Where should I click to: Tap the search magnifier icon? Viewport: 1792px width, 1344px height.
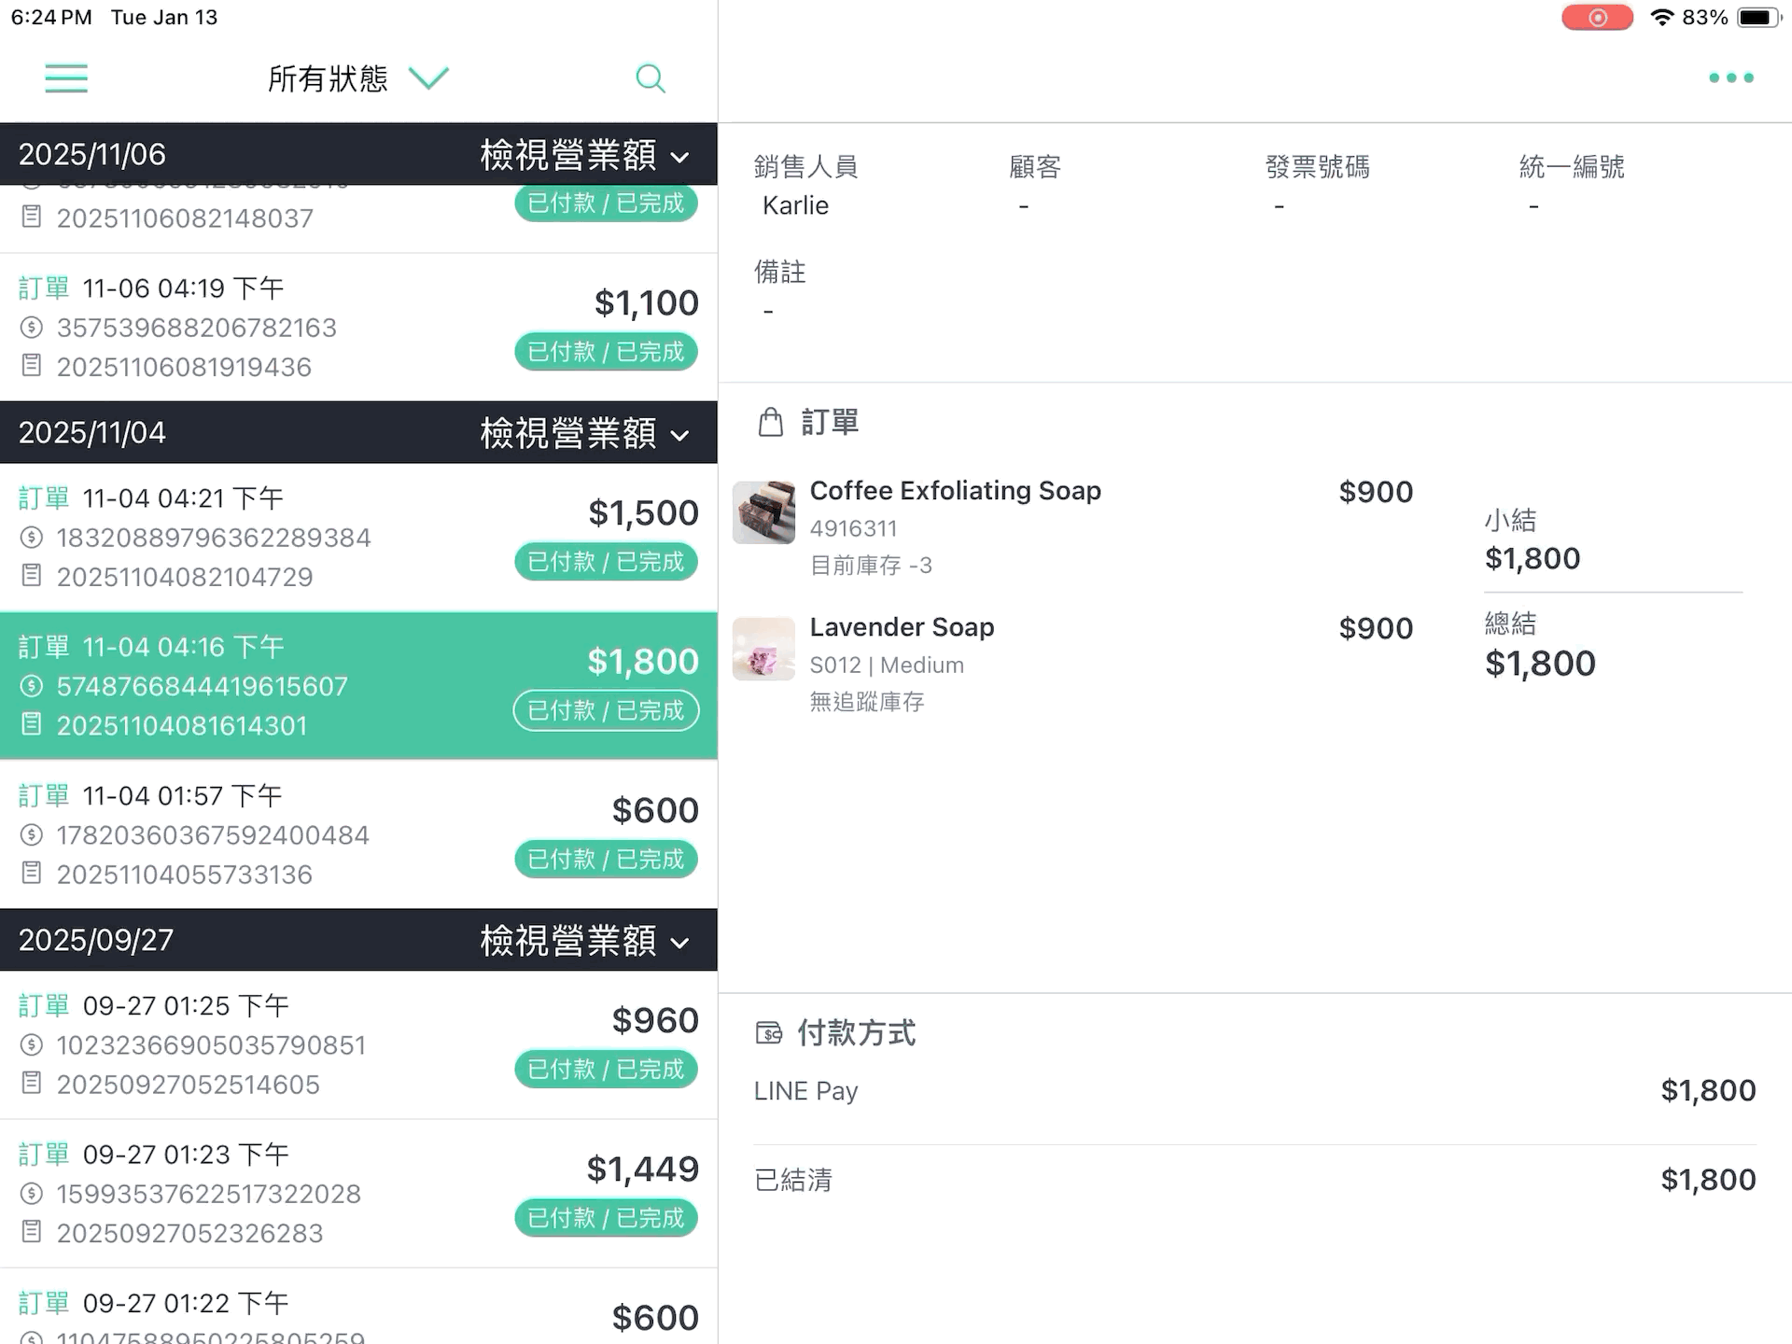coord(651,78)
